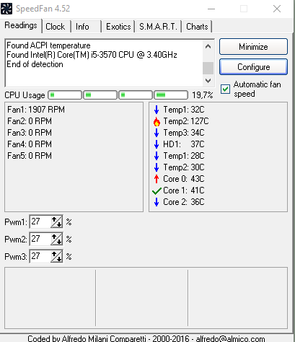Click the HD1: 37C reading text
The width and height of the screenshot is (295, 342).
pos(184,144)
